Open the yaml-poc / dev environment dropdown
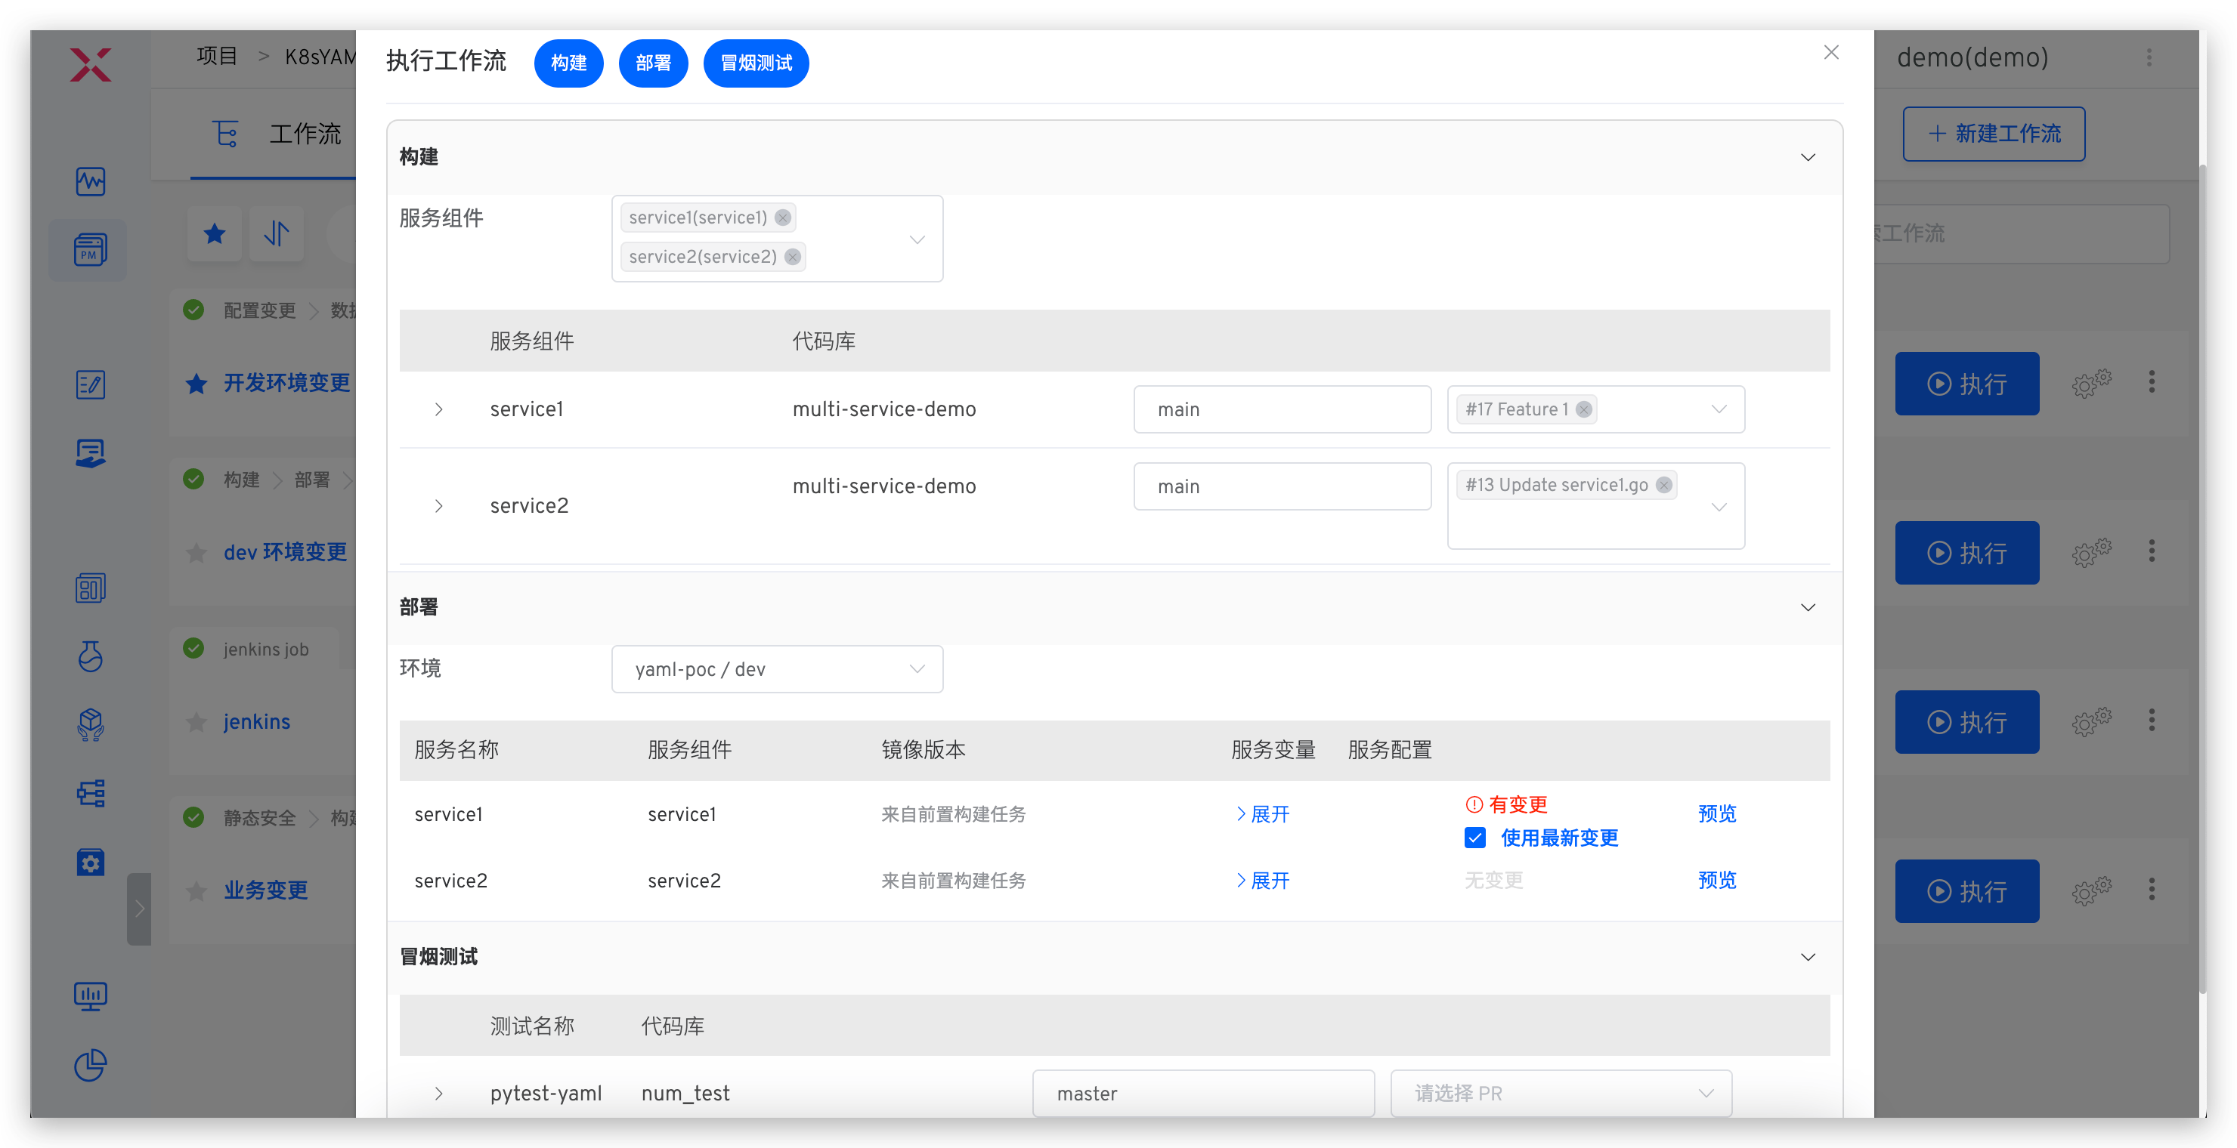Screen dimensions: 2237x1148 pos(776,669)
